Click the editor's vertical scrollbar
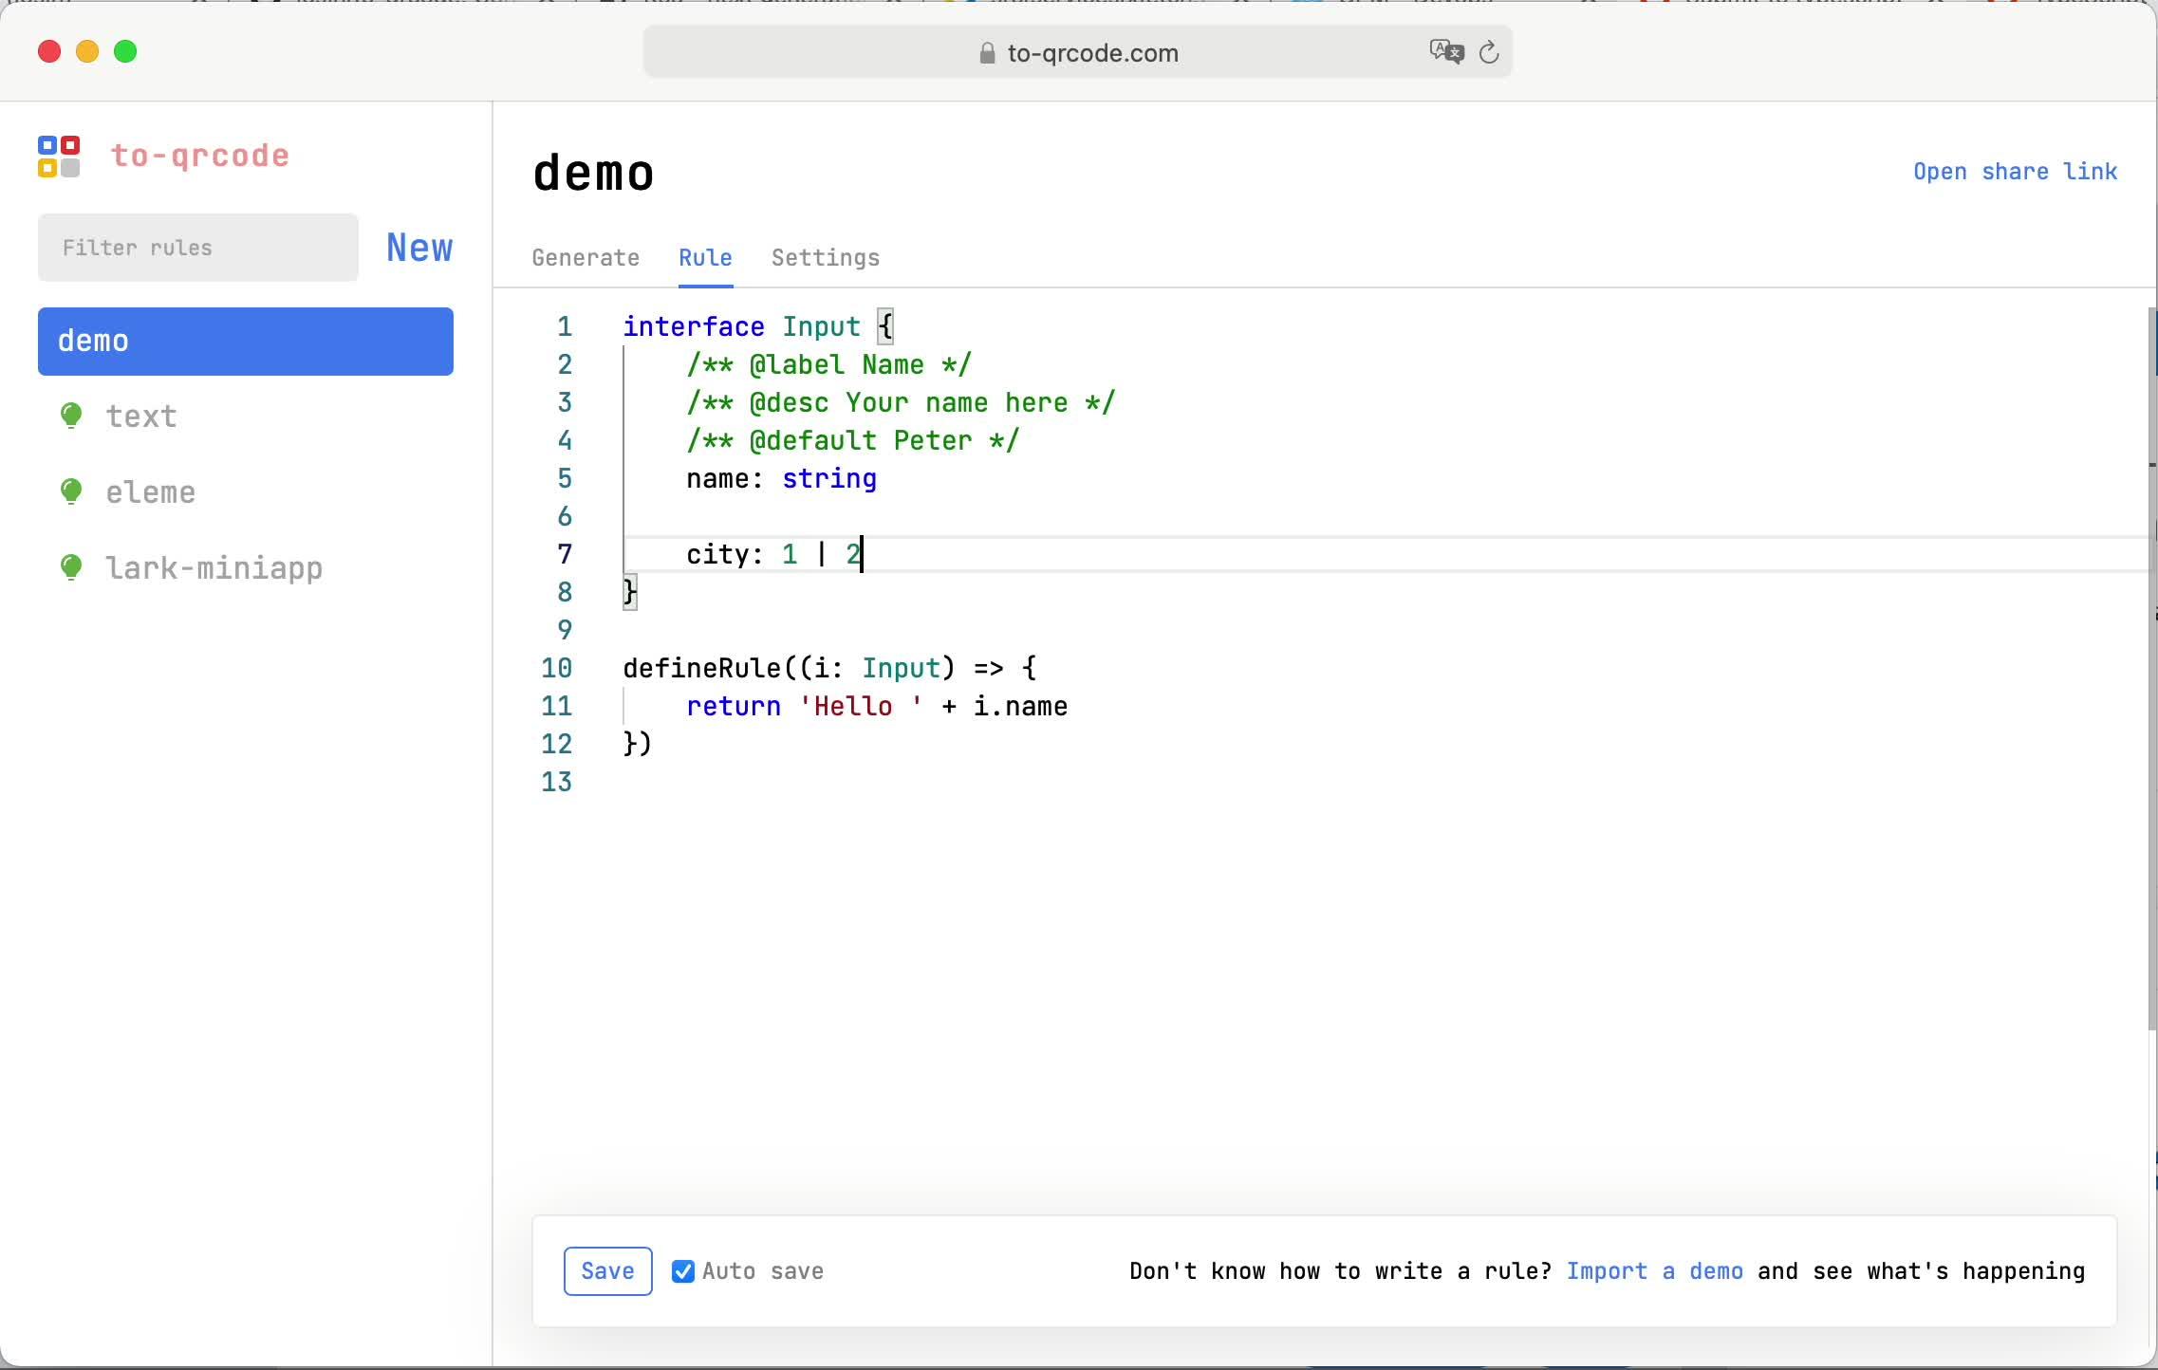Image resolution: width=2158 pixels, height=1370 pixels. tap(2151, 664)
